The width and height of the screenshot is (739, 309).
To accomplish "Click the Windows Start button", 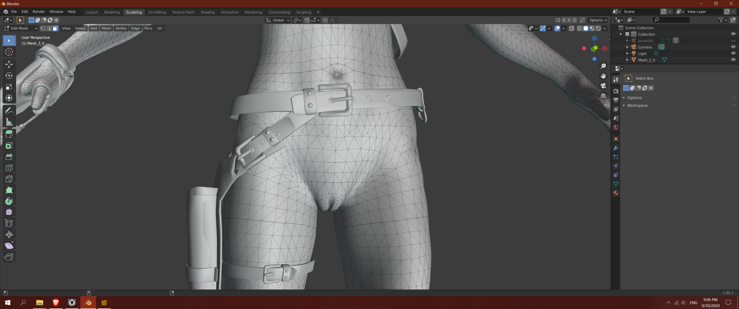I will 8,302.
